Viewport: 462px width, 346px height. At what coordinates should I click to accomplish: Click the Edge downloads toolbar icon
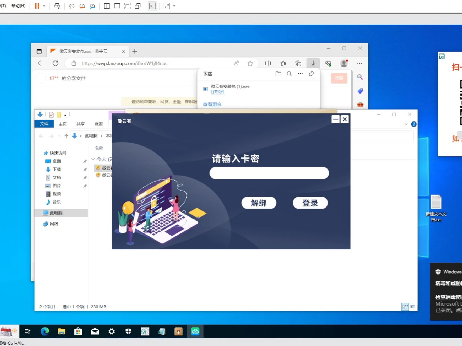(x=313, y=63)
